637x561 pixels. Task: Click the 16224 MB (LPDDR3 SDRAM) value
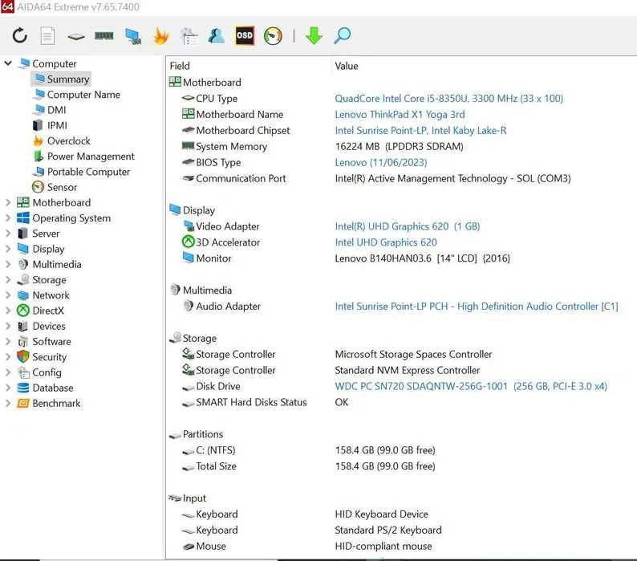click(x=399, y=146)
